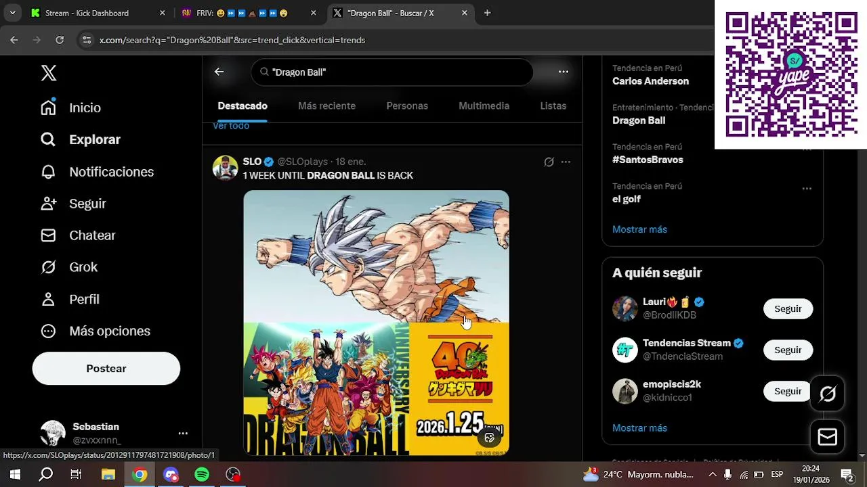Click the @SLOplays handle
The height and width of the screenshot is (487, 867).
coord(302,162)
